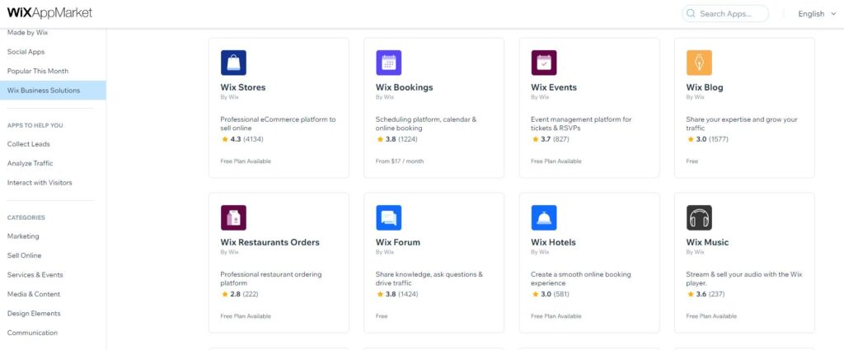Open the Wix Blog title link
This screenshot has height=350, width=844.
coord(705,87)
